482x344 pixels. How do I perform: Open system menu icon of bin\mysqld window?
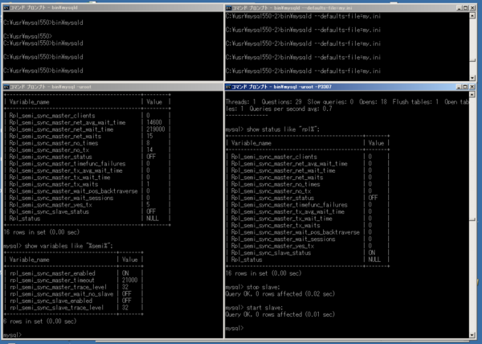[6, 8]
